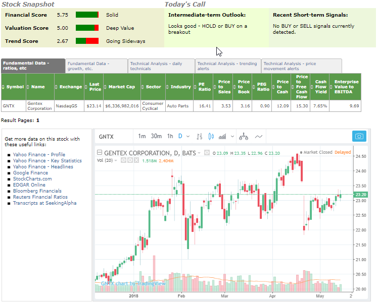Toggle visibility eye of Vol indicator
The height and width of the screenshot is (304, 378).
(123, 160)
